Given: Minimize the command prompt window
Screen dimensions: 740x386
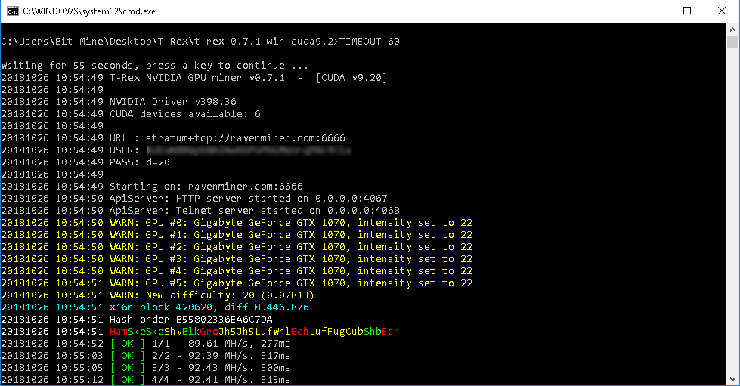Looking at the screenshot, I should (652, 11).
